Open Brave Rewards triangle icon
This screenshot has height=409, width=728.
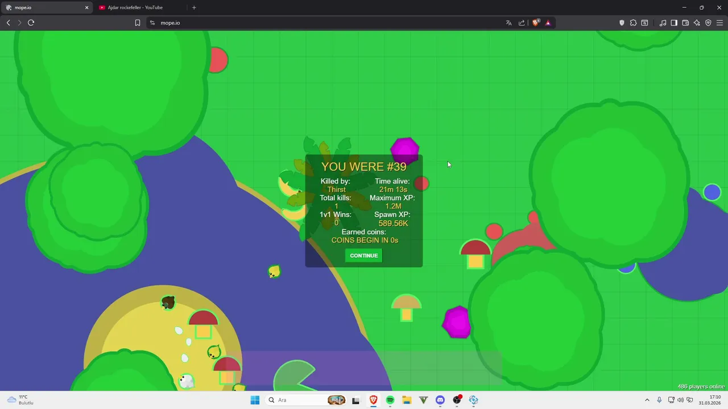(x=548, y=23)
